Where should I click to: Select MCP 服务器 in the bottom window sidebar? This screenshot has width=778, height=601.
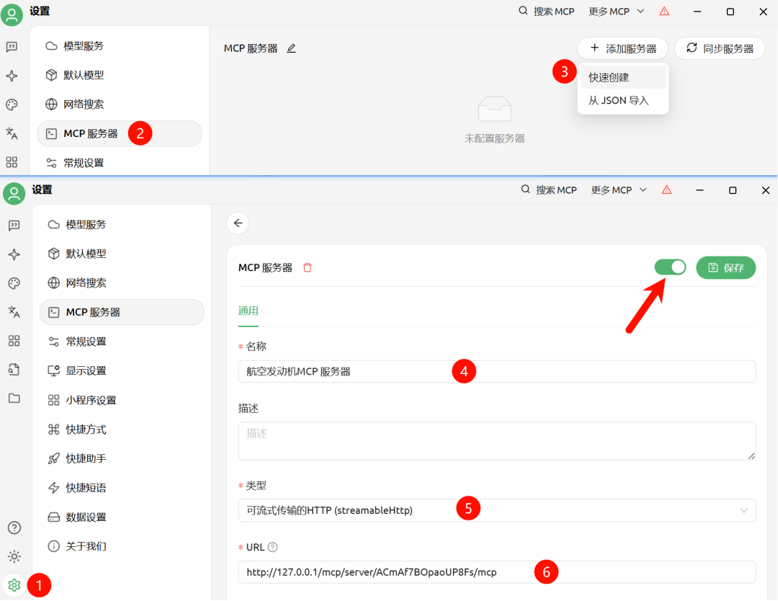click(122, 312)
